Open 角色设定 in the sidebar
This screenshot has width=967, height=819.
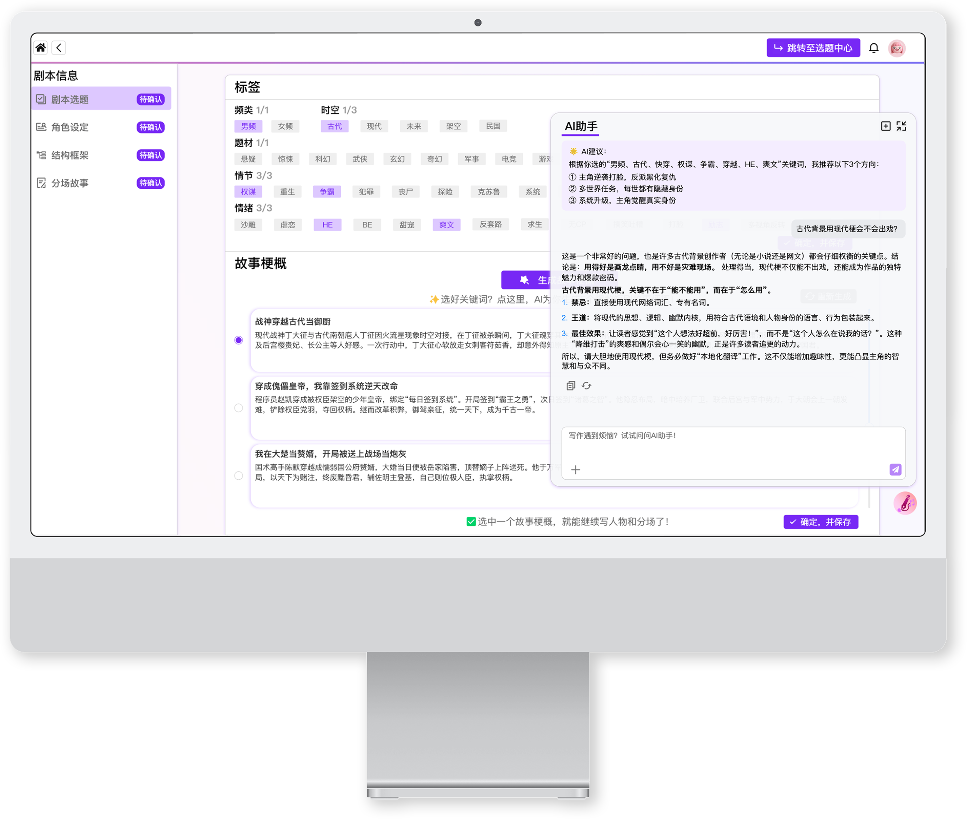[x=101, y=127]
